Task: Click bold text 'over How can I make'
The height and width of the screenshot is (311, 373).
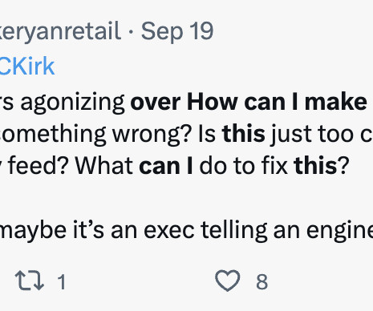Action: tap(249, 102)
